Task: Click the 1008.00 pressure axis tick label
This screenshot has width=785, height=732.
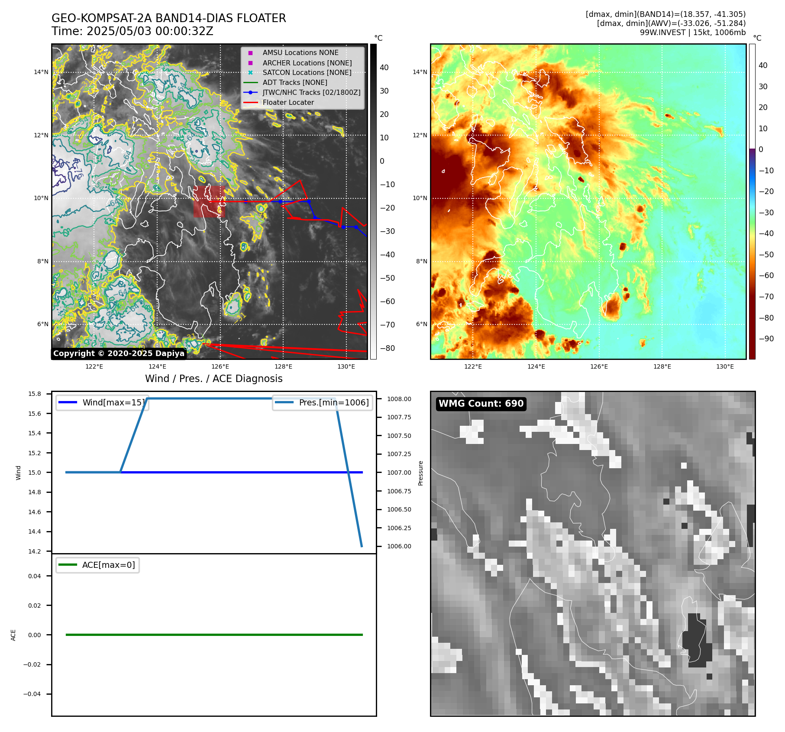Action: click(x=399, y=399)
